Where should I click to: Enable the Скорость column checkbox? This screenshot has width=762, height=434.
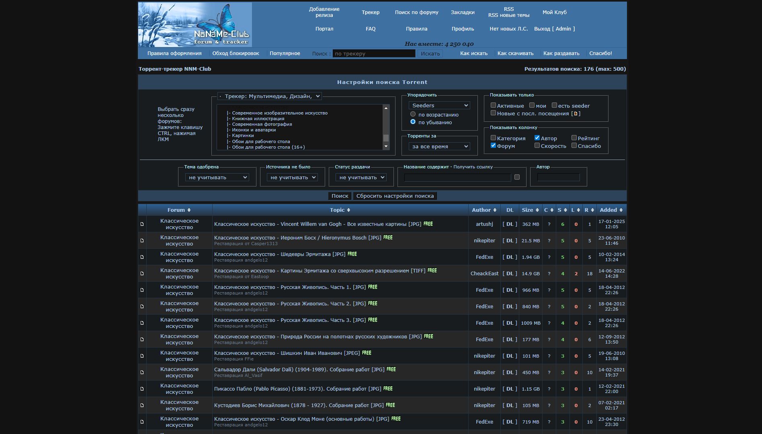pos(537,145)
